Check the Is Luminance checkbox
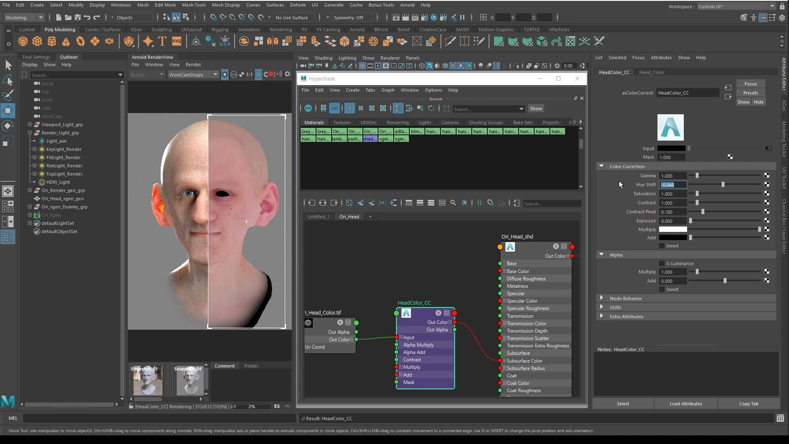This screenshot has height=444, width=789. [x=662, y=264]
